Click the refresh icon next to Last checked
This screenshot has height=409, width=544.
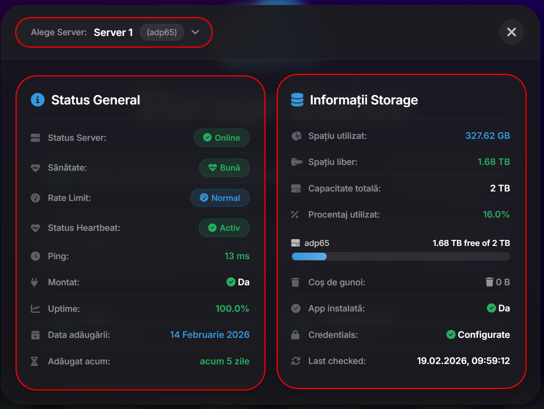[296, 361]
